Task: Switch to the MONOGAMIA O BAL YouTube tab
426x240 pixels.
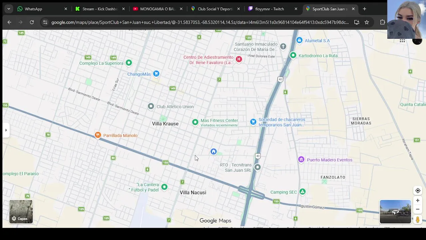Action: click(x=157, y=9)
